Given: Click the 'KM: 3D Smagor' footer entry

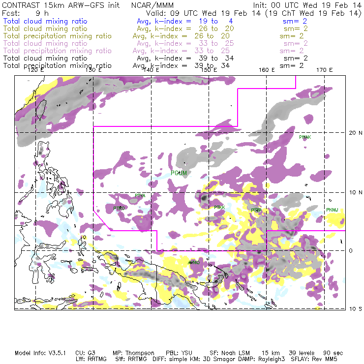Looking at the screenshot, I should pyautogui.click(x=215, y=359).
